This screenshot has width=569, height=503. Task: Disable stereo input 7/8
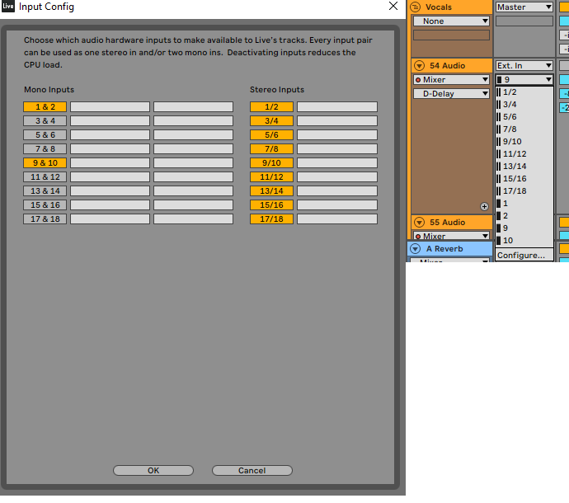271,148
